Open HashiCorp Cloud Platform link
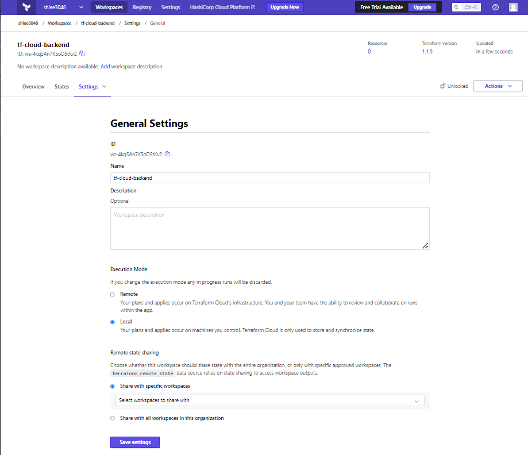Screen dimensions: 528x455 [x=222, y=7]
